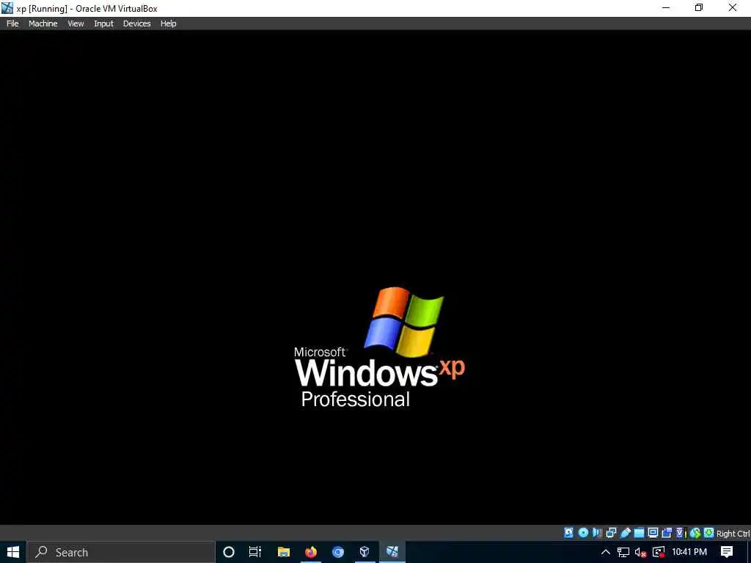
Task: Select the running xp VM taskbar icon
Action: [x=392, y=552]
